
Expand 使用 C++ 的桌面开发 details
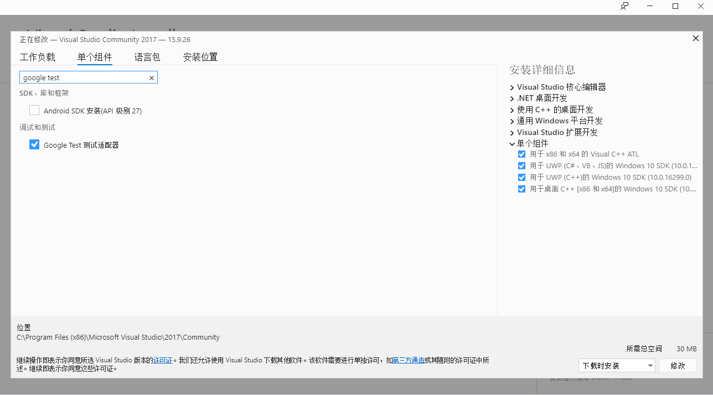(x=512, y=110)
